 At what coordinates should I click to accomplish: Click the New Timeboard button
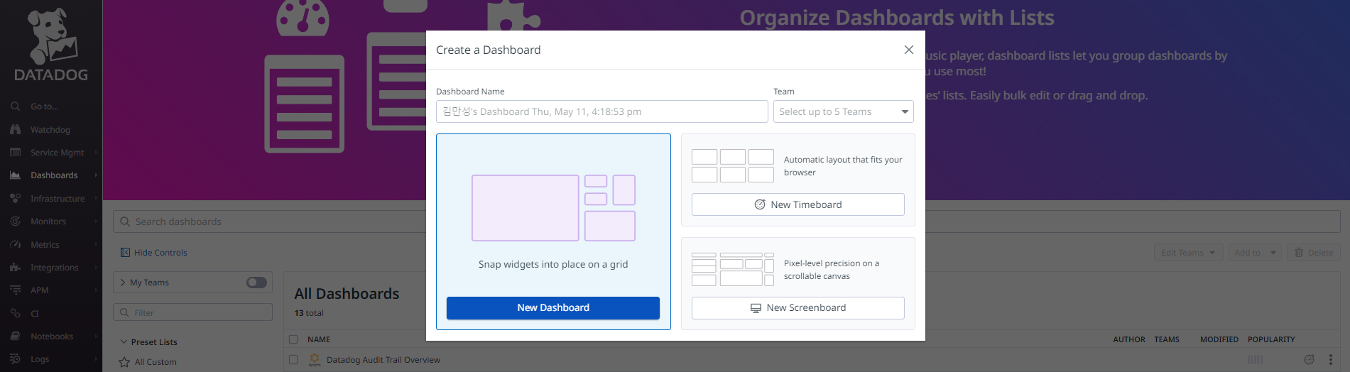pyautogui.click(x=798, y=204)
